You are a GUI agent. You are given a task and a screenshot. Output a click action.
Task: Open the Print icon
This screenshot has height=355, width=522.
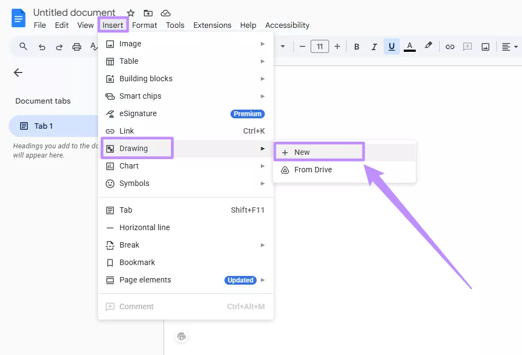[x=77, y=46]
